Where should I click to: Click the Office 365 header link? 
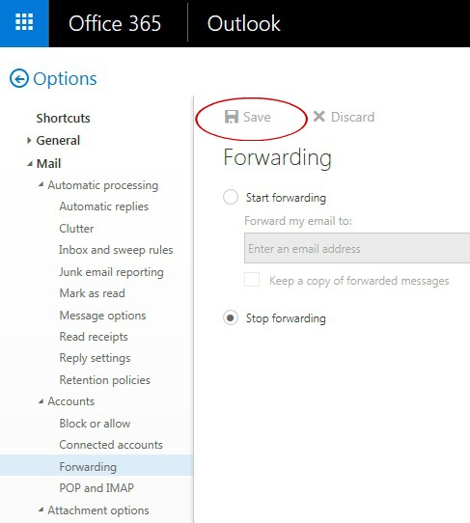pos(115,23)
